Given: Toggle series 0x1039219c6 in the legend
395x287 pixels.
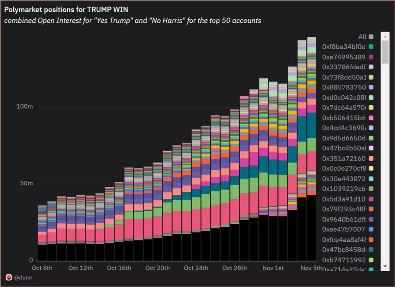Looking at the screenshot, I should pos(348,189).
